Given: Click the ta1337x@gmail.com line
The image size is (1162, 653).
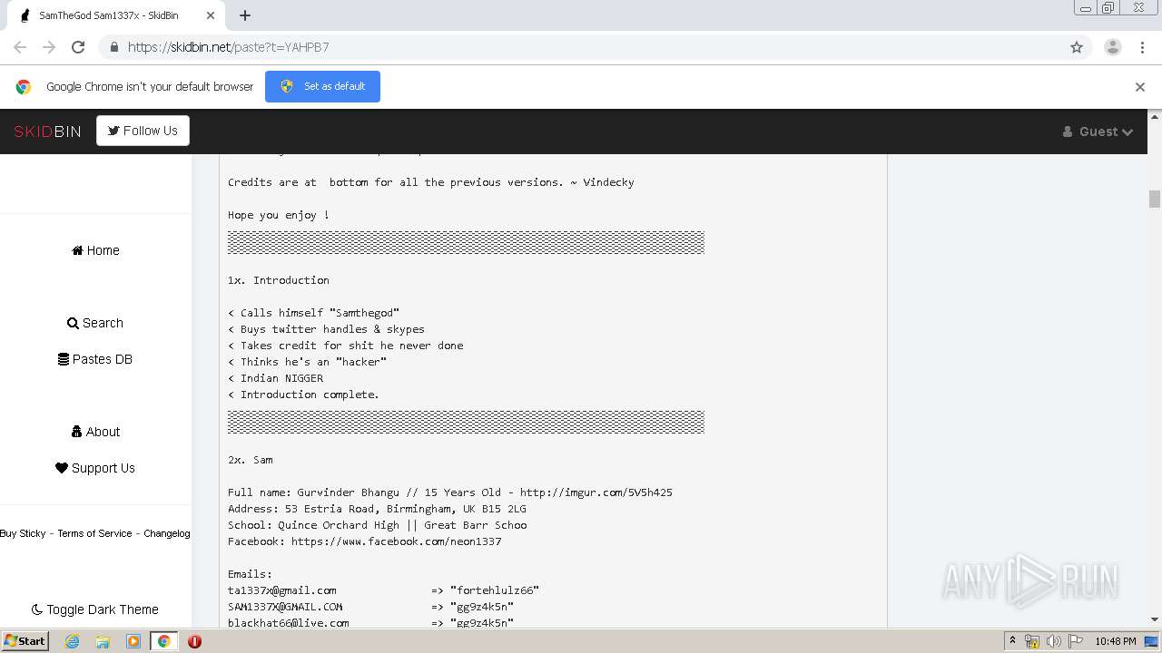Looking at the screenshot, I should click(383, 590).
